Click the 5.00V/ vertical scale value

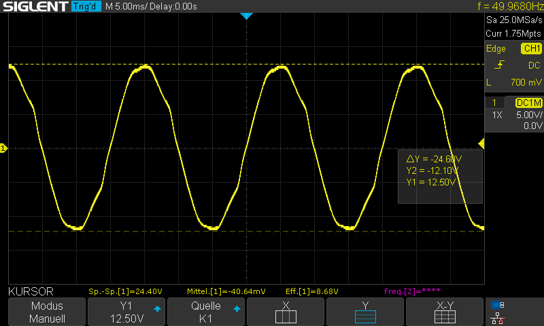coord(529,115)
